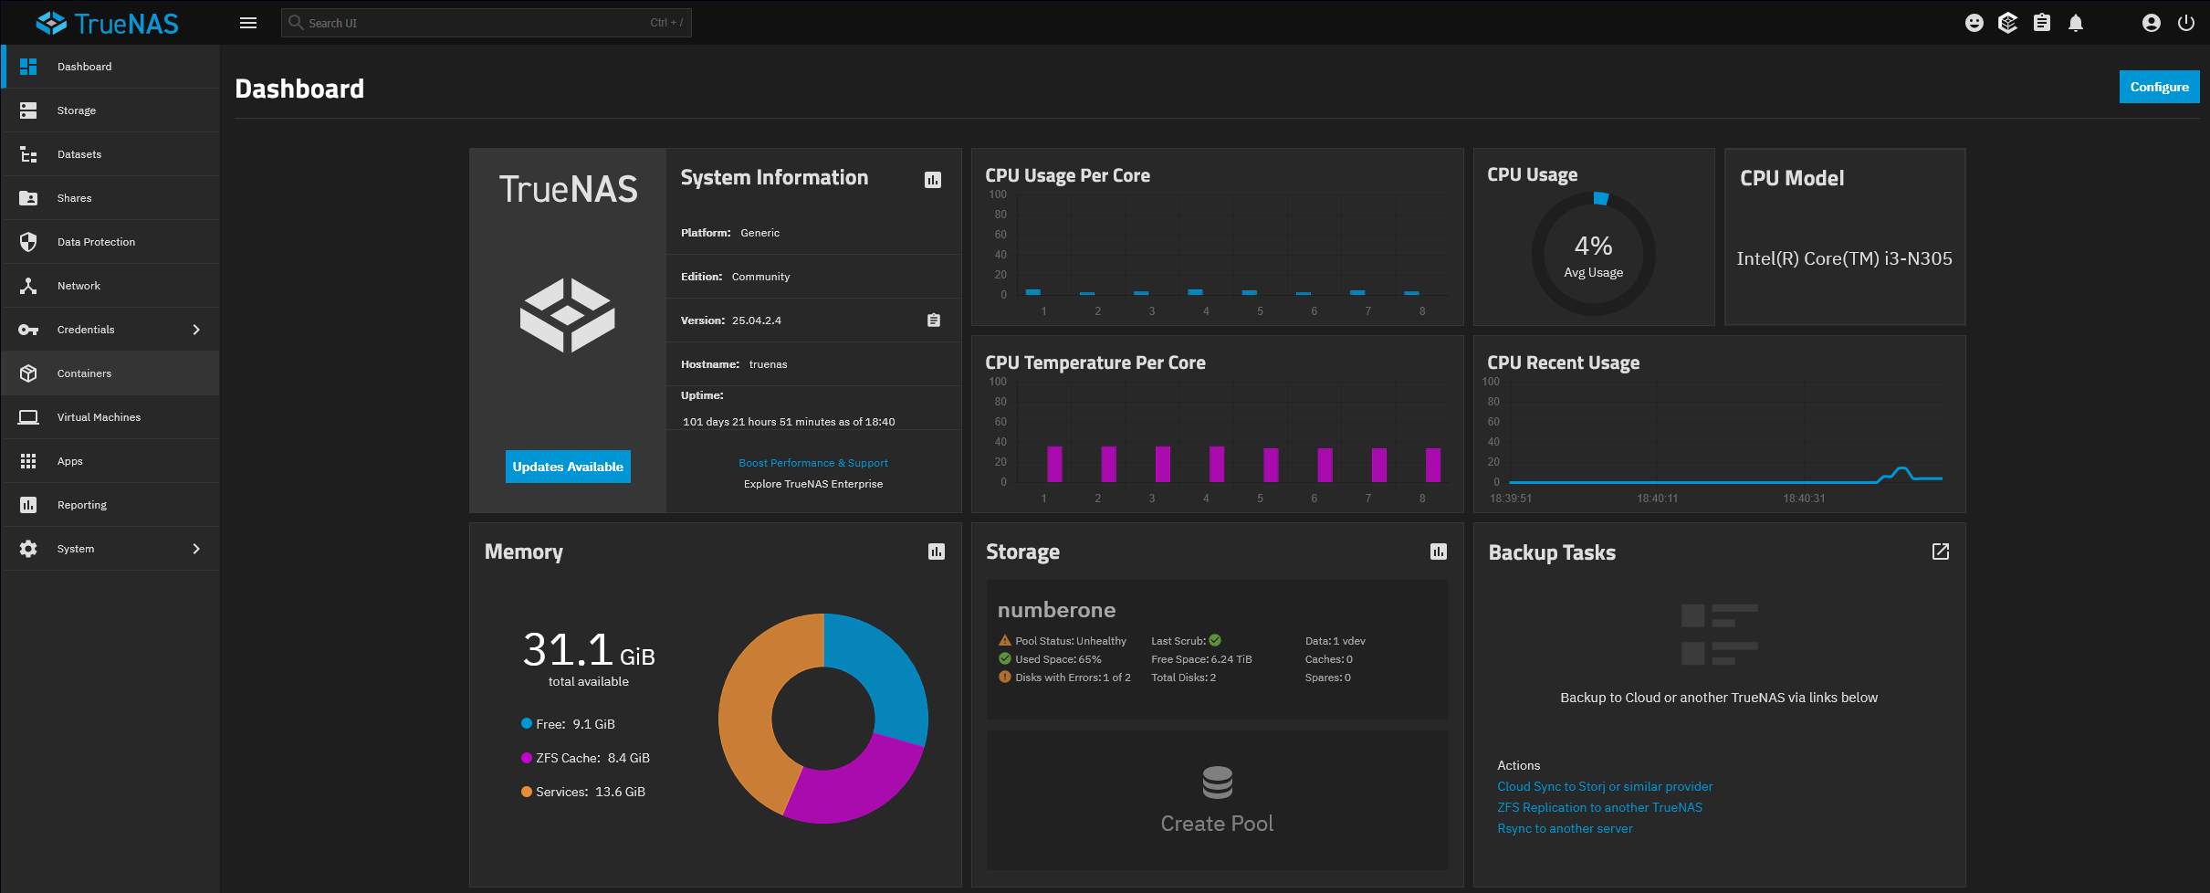Image resolution: width=2210 pixels, height=893 pixels.
Task: Open Cloud Sync to Storj link
Action: tap(1604, 786)
